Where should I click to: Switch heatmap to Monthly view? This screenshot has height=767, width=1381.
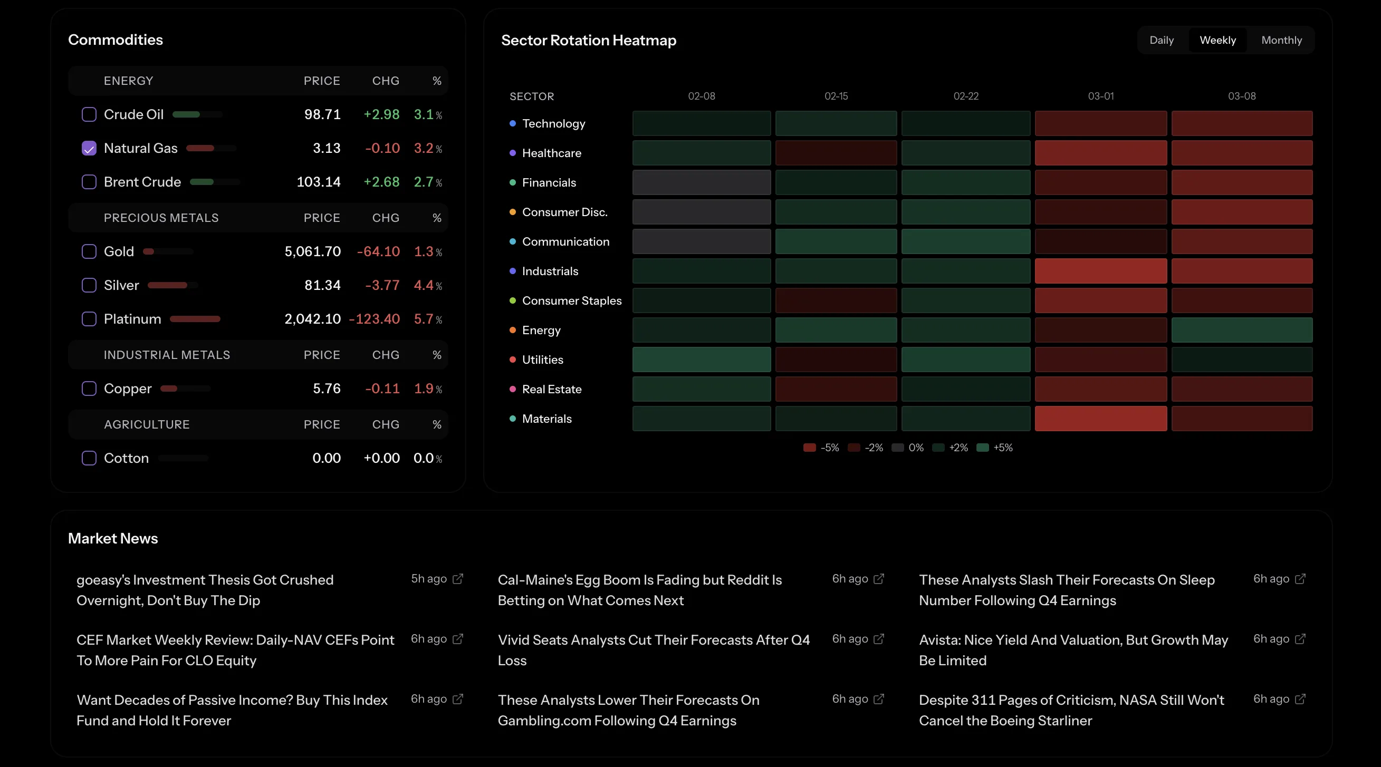click(x=1282, y=40)
